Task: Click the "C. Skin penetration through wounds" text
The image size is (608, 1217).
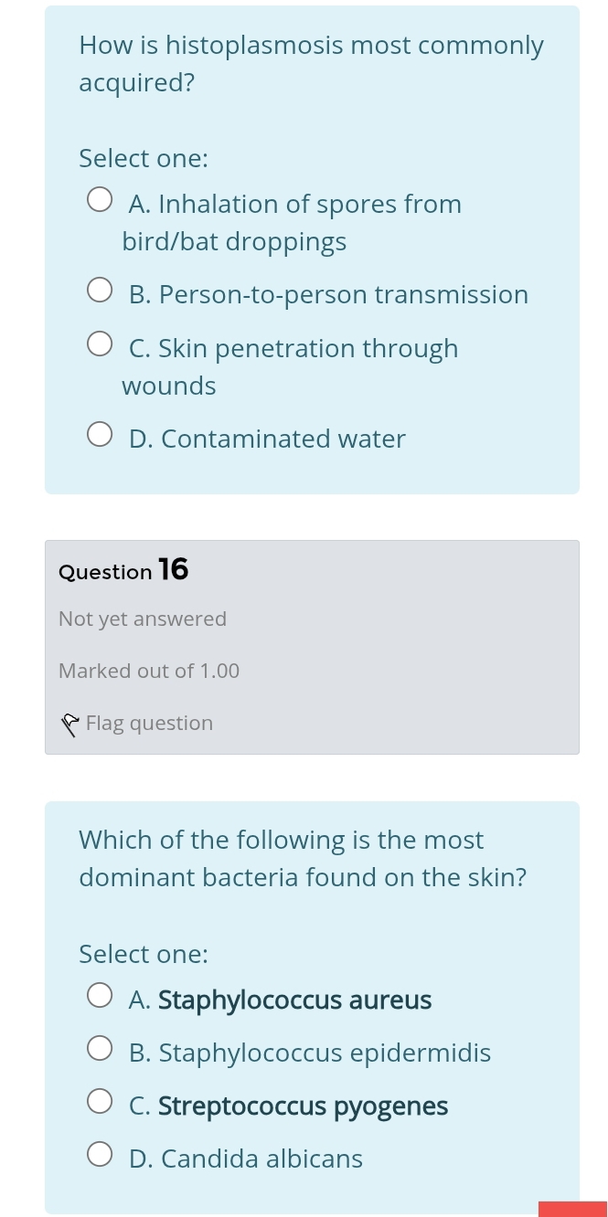Action: (293, 349)
